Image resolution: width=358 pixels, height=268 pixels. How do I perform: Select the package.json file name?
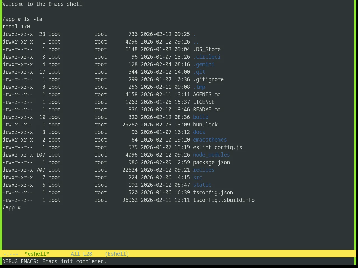pyautogui.click(x=211, y=162)
